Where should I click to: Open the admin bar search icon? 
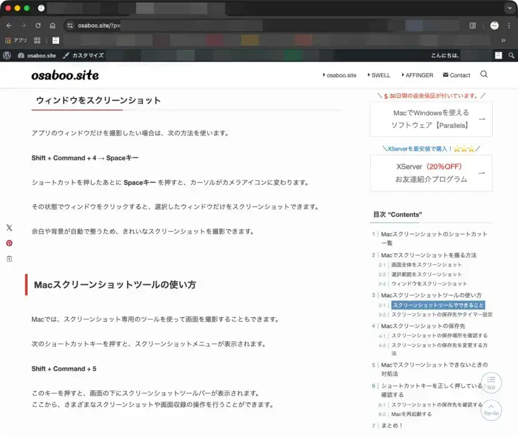click(511, 55)
